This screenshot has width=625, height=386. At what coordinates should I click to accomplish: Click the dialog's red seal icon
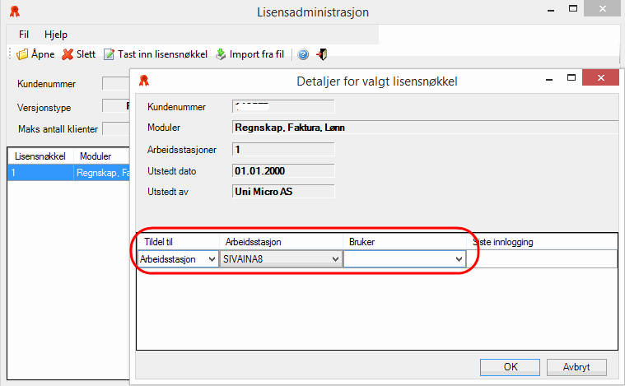(144, 80)
